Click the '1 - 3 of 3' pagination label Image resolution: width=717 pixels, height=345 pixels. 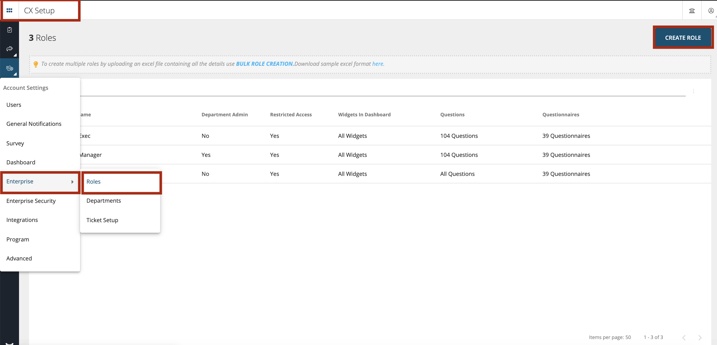[x=653, y=337]
